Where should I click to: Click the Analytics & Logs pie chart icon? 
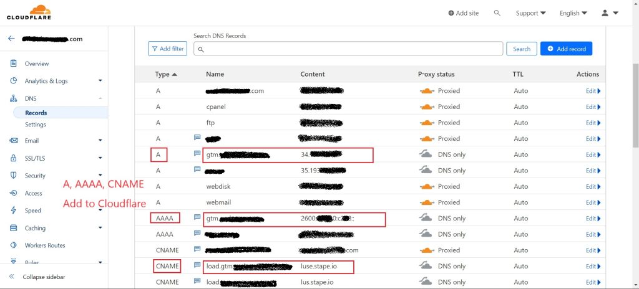tap(14, 80)
